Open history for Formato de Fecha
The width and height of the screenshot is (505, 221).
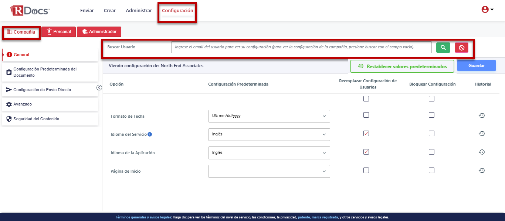(482, 115)
